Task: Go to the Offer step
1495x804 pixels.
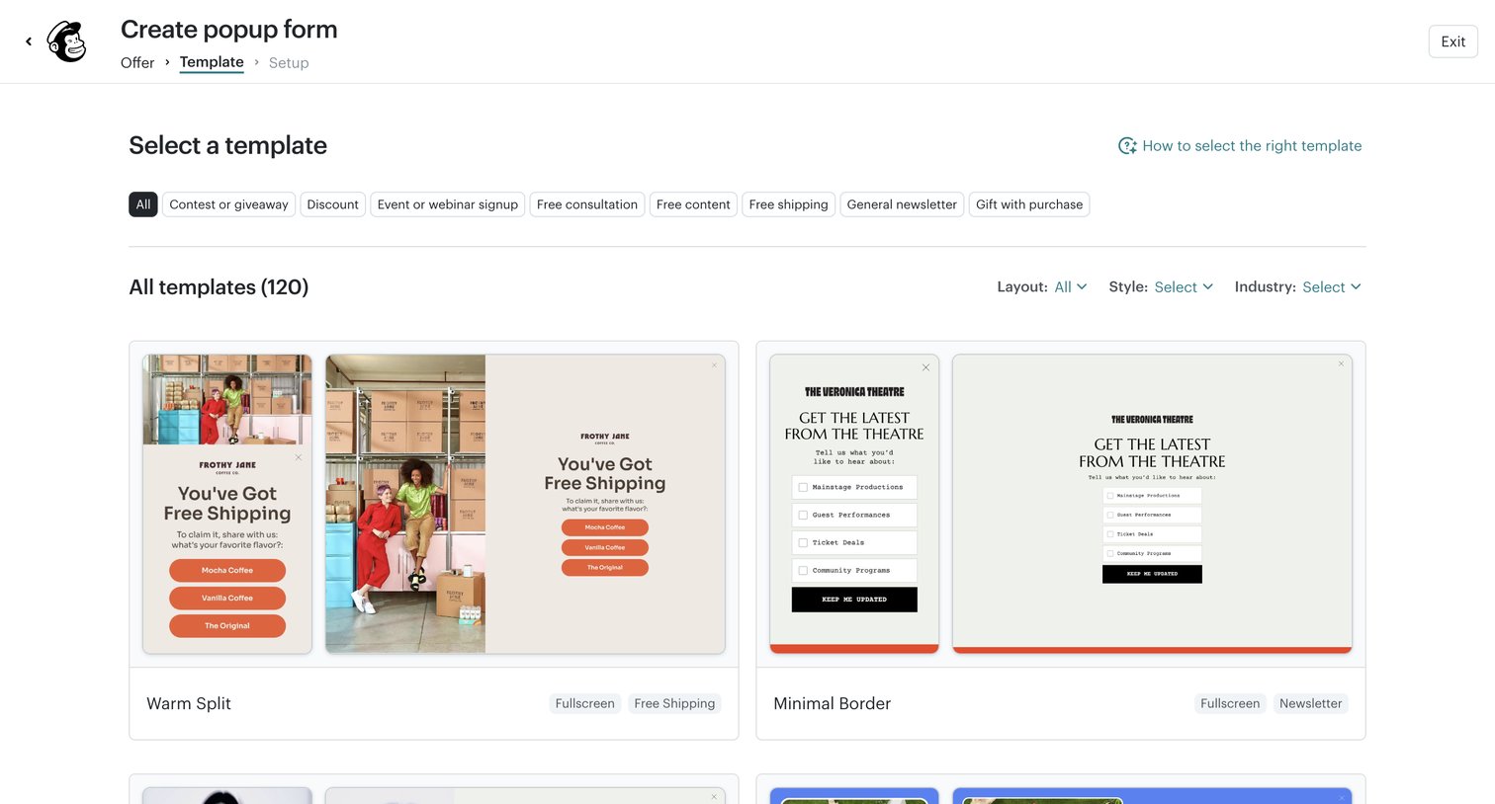Action: (x=137, y=62)
